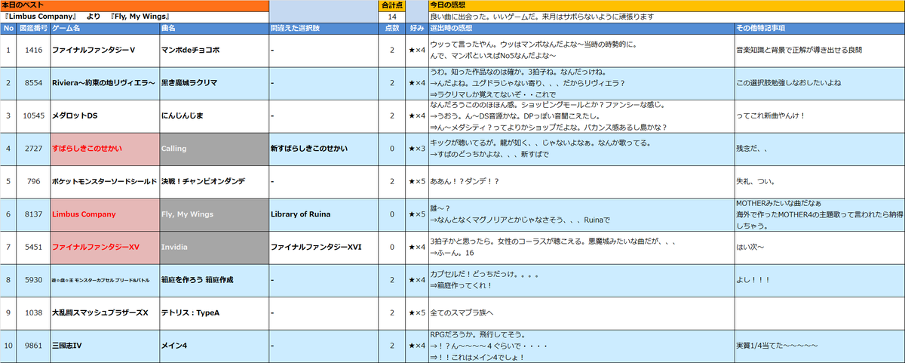Click the 図鑑番号 column header
This screenshot has height=363, width=905.
(33, 28)
